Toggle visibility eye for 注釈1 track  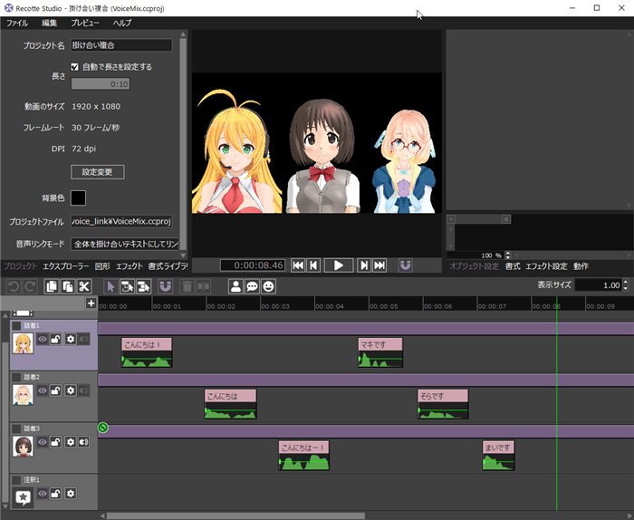[x=42, y=493]
